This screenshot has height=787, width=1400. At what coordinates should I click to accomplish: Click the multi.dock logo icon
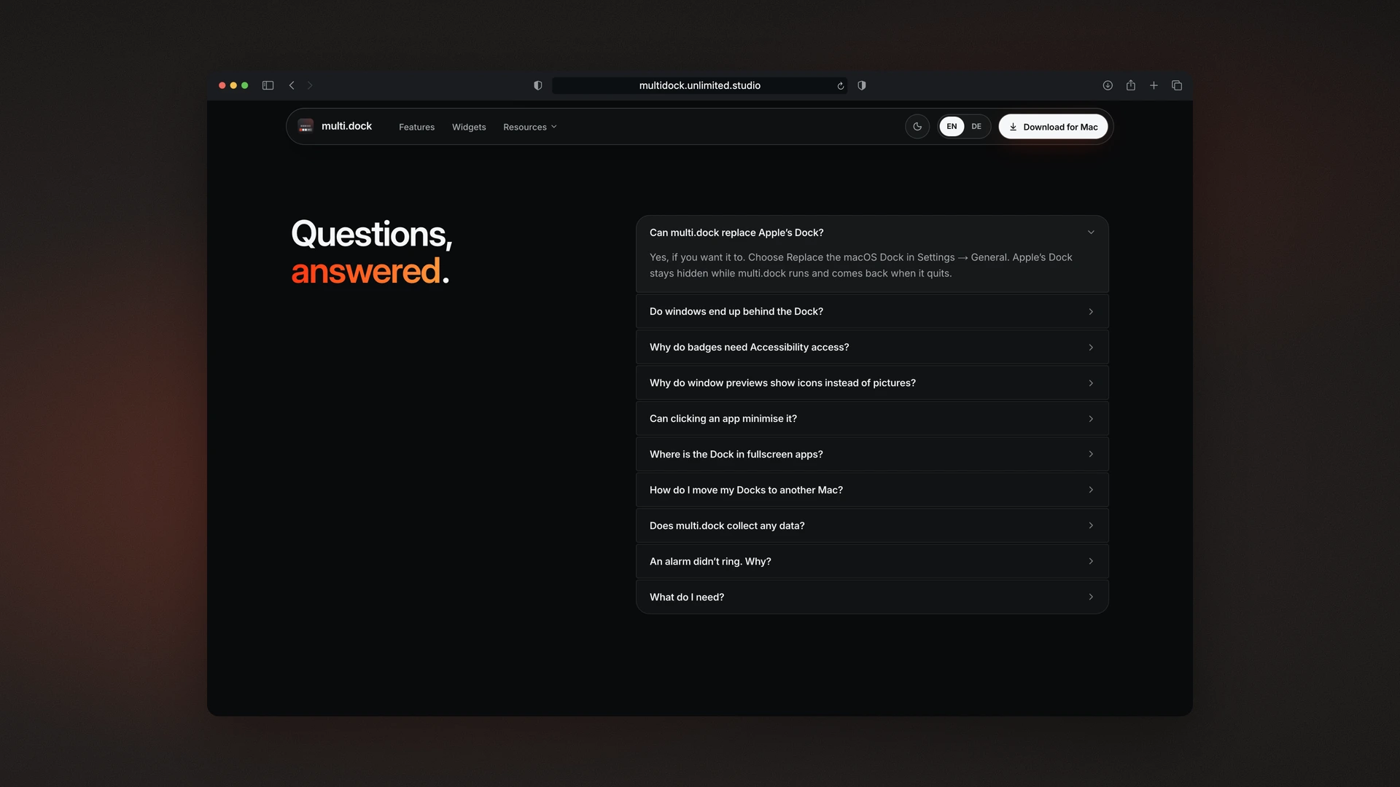(306, 126)
